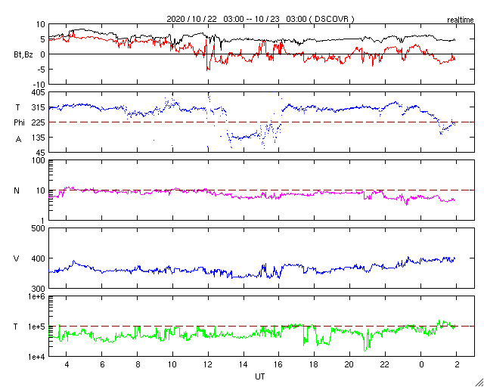Viewport: 484px width, 387px height.
Task: Click the '405' tick value
Action: 40,92
